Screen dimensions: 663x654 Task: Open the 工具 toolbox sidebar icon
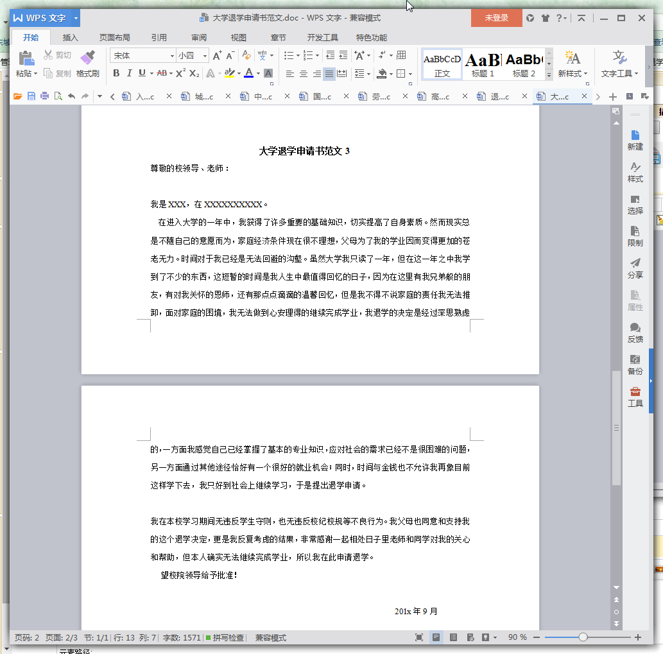pos(635,397)
